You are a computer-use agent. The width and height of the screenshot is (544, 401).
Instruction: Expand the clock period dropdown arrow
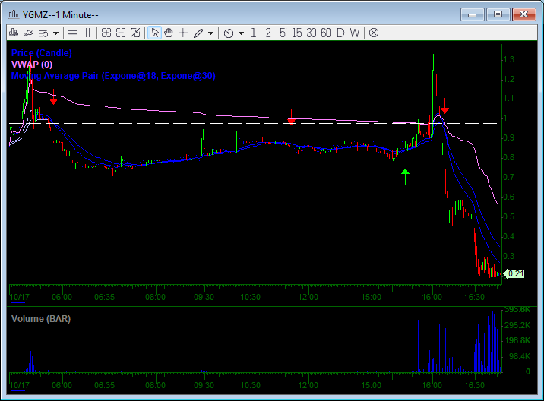(241, 33)
